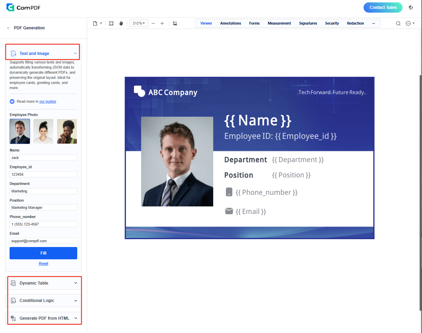The width and height of the screenshot is (422, 333).
Task: Click the Position input field
Action: tap(43, 207)
